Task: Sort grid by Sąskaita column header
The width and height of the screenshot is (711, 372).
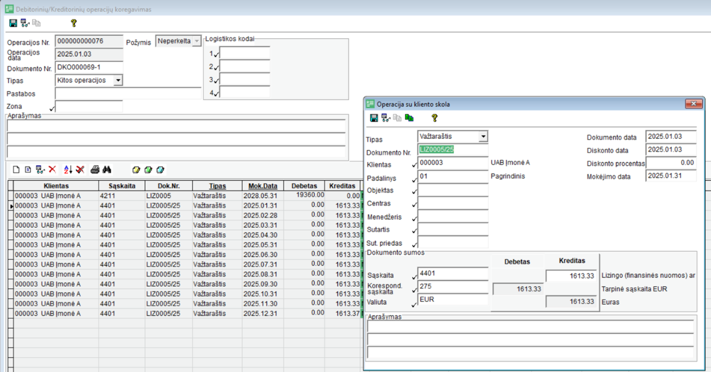Action: tap(122, 186)
